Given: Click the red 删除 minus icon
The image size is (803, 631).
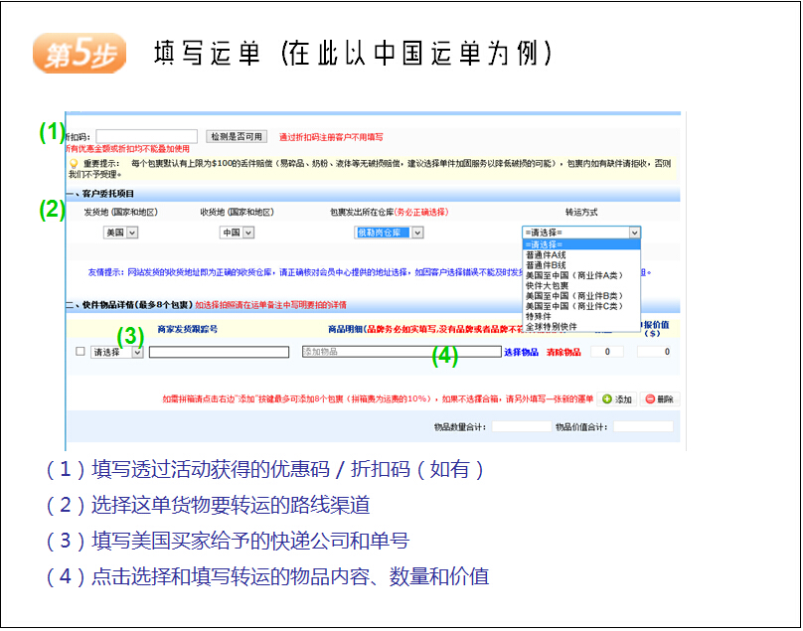Looking at the screenshot, I should 650,398.
